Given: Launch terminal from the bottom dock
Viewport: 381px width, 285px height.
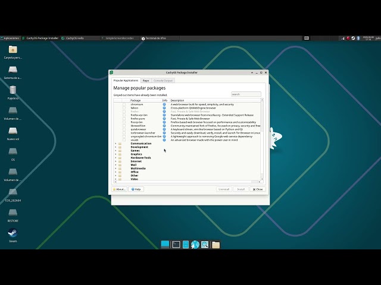Looking at the screenshot, I should click(x=176, y=245).
